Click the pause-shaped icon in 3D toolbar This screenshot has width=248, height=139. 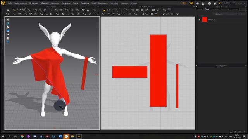pos(88,10)
